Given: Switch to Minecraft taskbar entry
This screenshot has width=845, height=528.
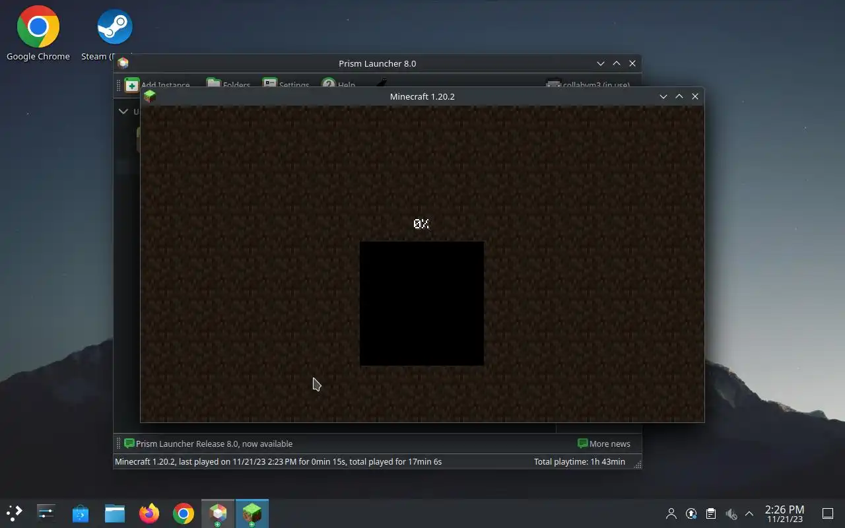Looking at the screenshot, I should pos(252,513).
